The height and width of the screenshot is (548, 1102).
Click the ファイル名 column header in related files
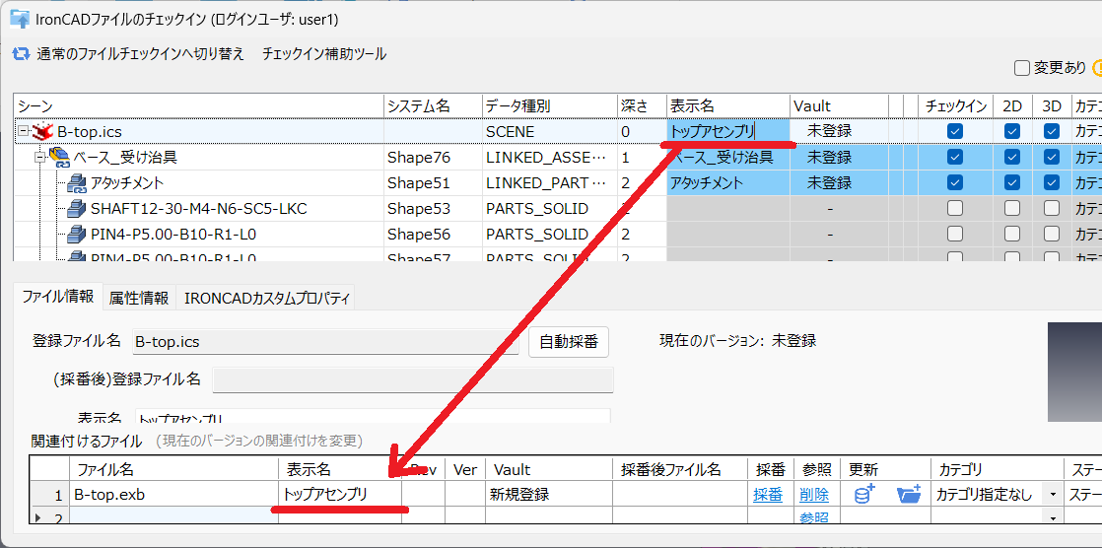173,469
